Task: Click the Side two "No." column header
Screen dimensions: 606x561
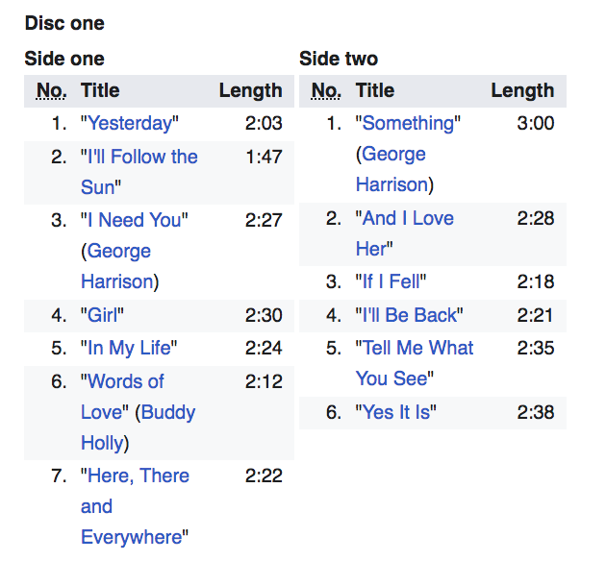Action: click(x=327, y=91)
